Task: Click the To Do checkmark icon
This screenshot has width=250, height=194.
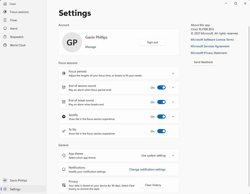Action: pyautogui.click(x=64, y=131)
